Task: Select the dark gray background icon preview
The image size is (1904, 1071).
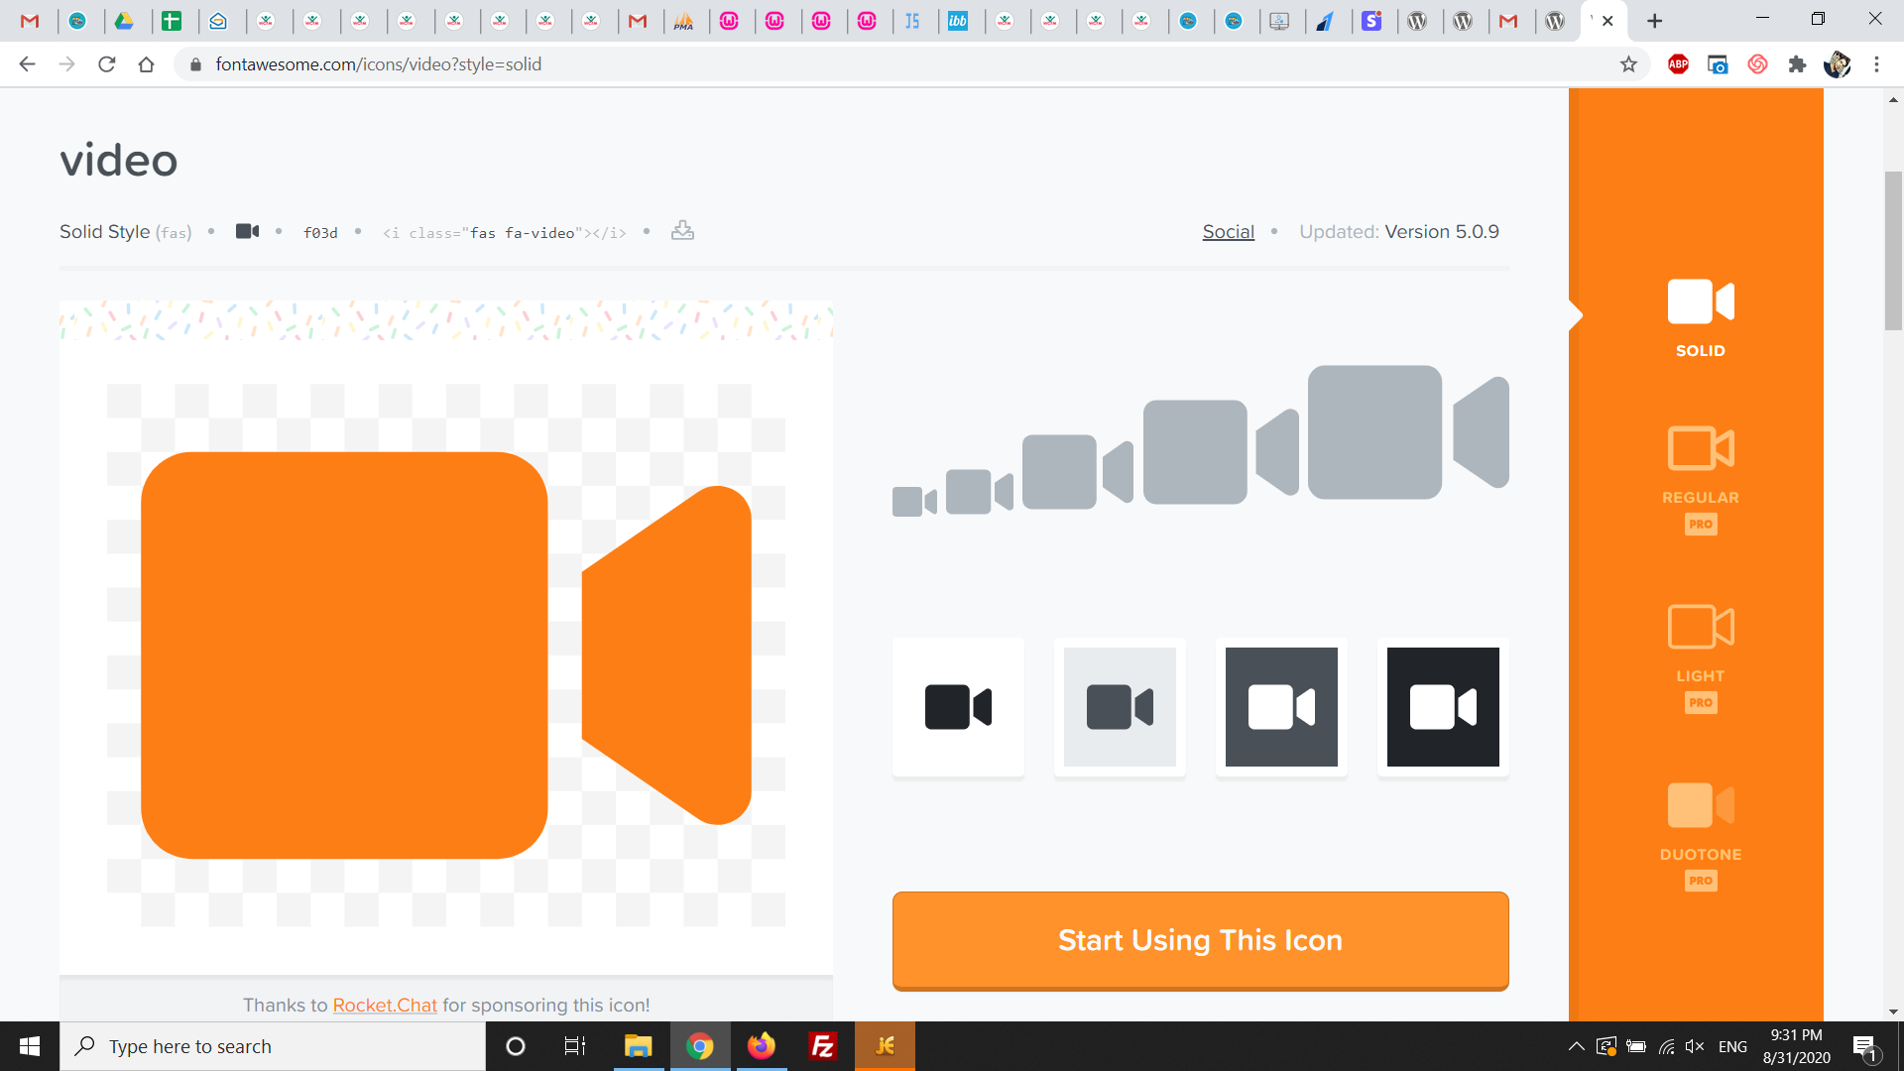Action: pyautogui.click(x=1281, y=707)
